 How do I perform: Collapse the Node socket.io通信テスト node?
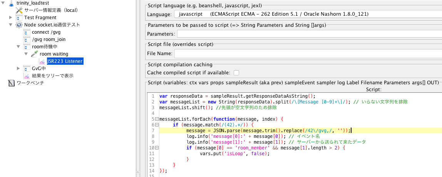pyautogui.click(x=11, y=25)
